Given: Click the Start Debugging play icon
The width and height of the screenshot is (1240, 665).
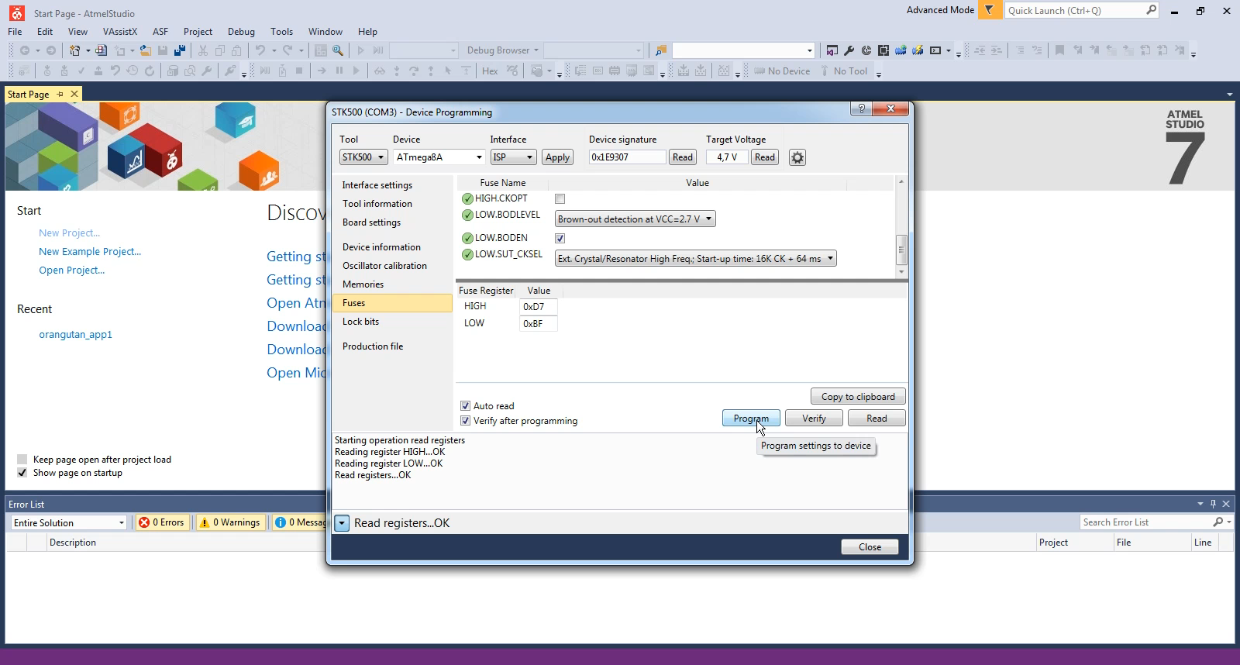Looking at the screenshot, I should click(x=360, y=50).
